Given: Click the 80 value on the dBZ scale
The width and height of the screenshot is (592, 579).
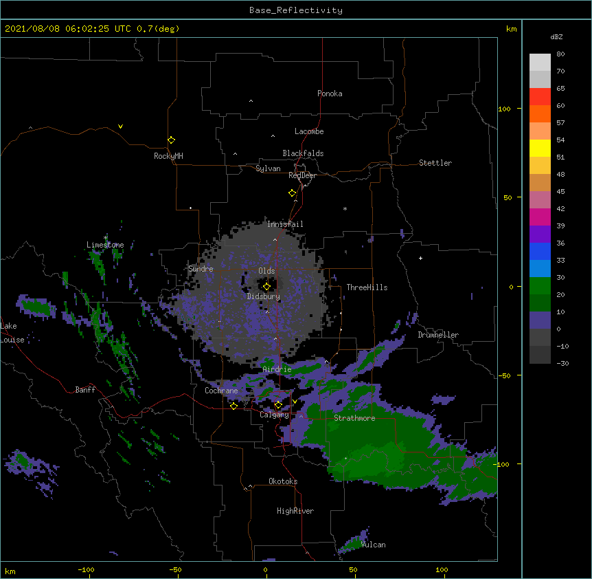Looking at the screenshot, I should pyautogui.click(x=560, y=54).
